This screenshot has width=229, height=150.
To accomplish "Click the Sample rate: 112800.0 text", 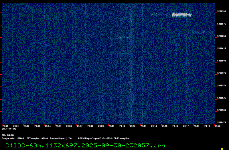I will 13,138.
